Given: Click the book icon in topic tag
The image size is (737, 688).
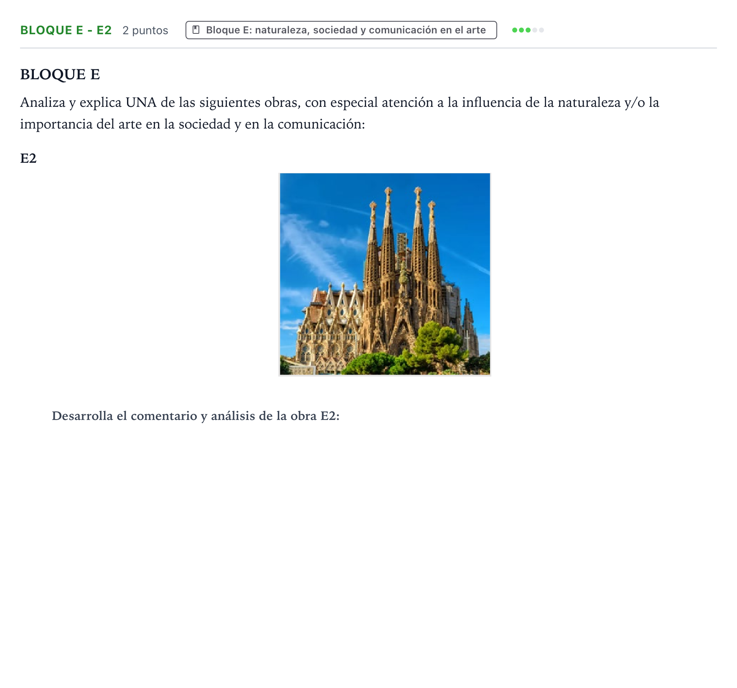Looking at the screenshot, I should coord(196,30).
